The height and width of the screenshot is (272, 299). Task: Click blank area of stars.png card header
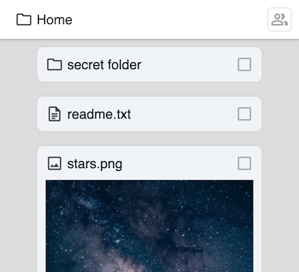tap(179, 163)
